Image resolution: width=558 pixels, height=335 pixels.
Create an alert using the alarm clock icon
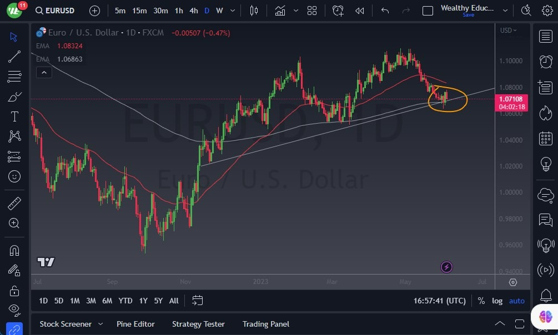(x=338, y=10)
